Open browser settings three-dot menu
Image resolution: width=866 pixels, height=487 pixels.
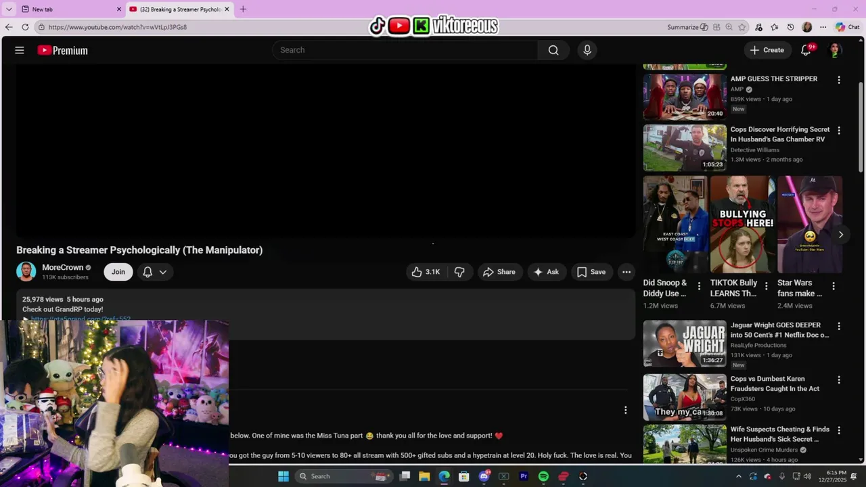823,27
